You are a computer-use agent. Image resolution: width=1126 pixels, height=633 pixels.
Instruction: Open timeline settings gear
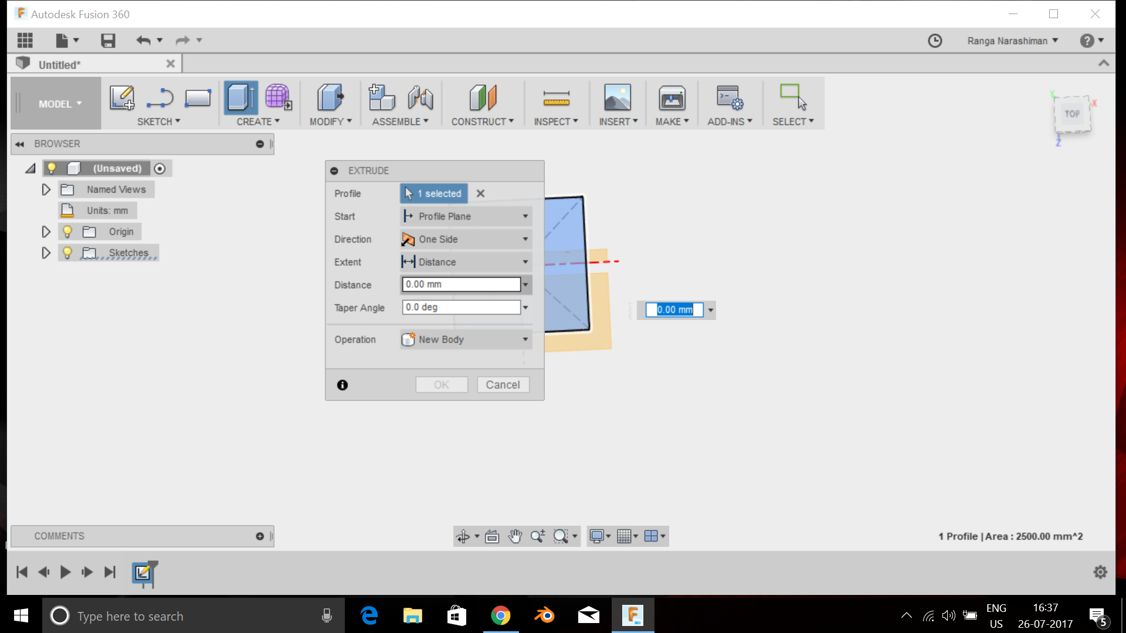point(1100,572)
